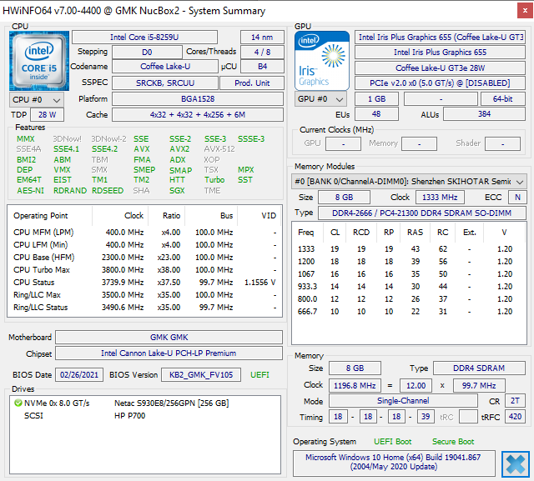Click the GMK GMK motherboard field

tap(169, 337)
